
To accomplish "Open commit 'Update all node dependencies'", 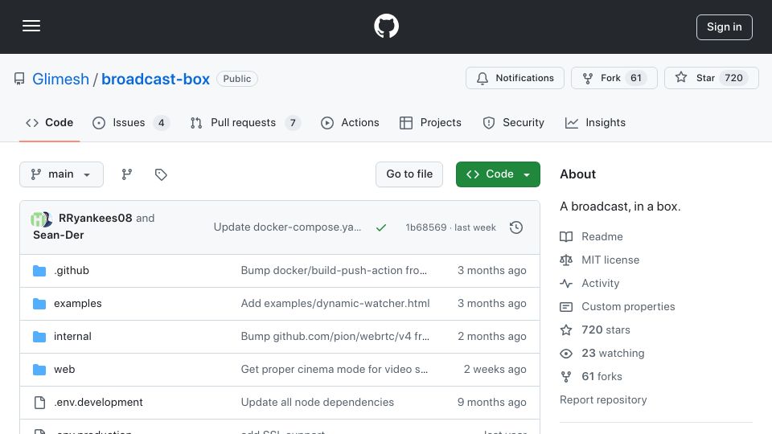I will (317, 403).
